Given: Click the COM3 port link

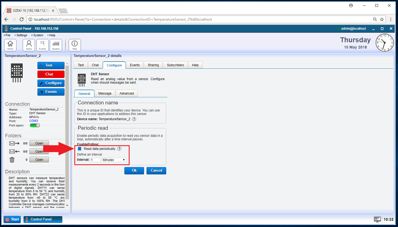Looking at the screenshot, I should [33, 120].
